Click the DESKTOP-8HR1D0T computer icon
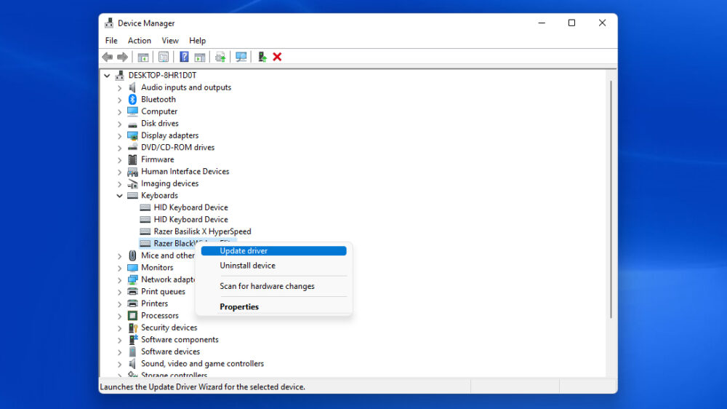The width and height of the screenshot is (727, 409). (x=120, y=75)
